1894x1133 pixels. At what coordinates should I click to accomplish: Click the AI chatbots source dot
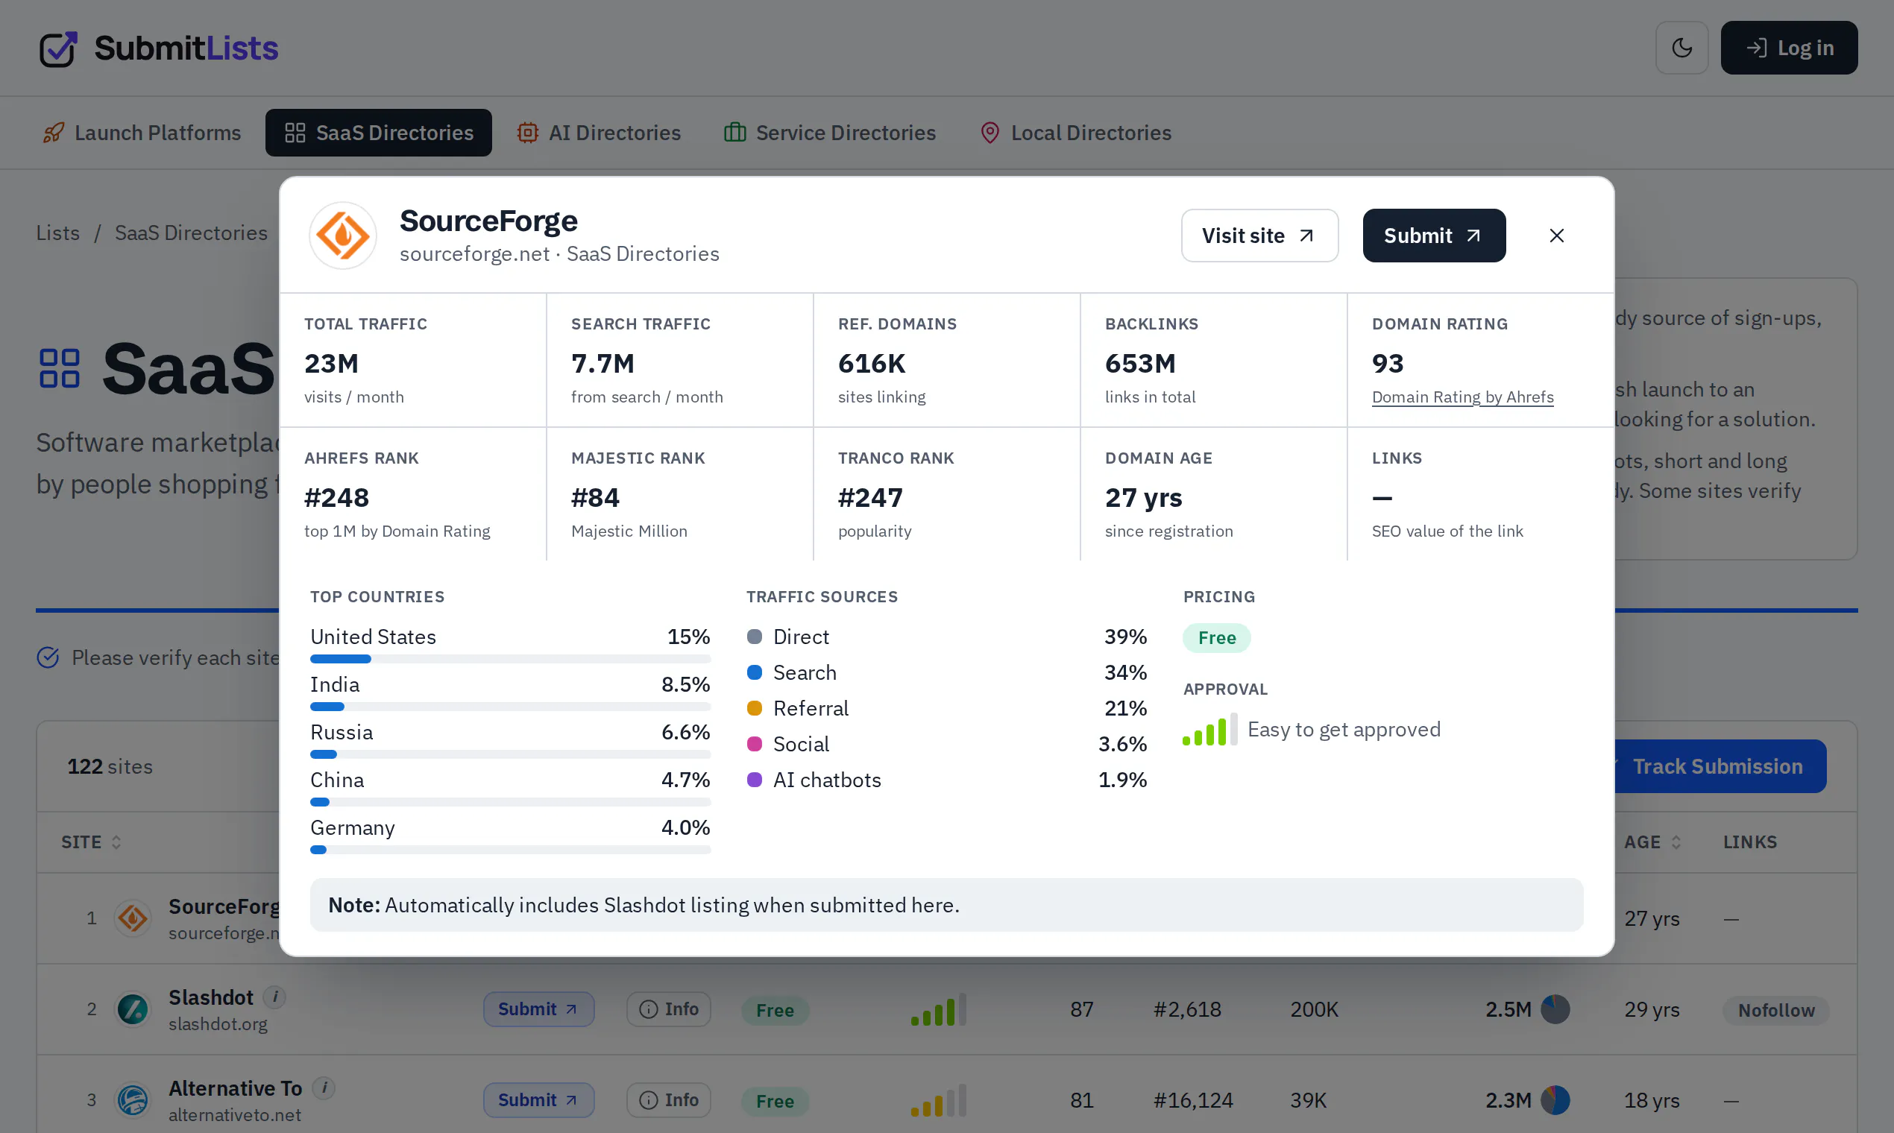point(755,780)
